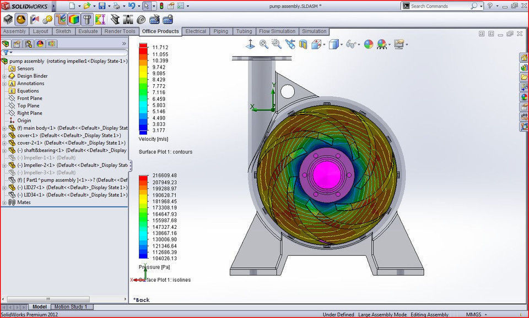
Task: Open the Help question mark menu
Action: 489,6
